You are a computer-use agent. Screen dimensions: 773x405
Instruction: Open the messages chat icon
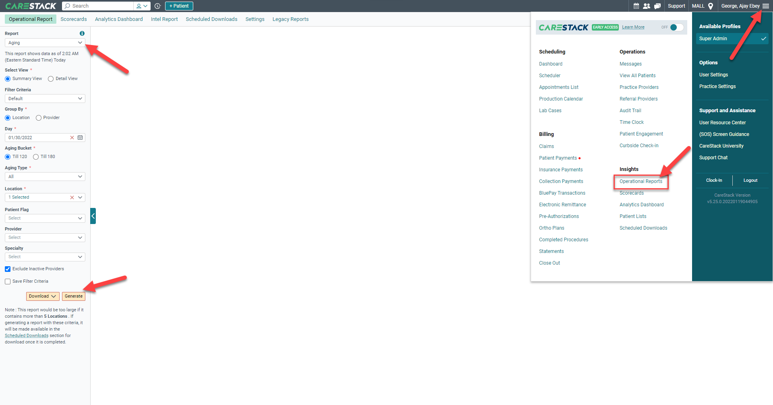pos(657,6)
